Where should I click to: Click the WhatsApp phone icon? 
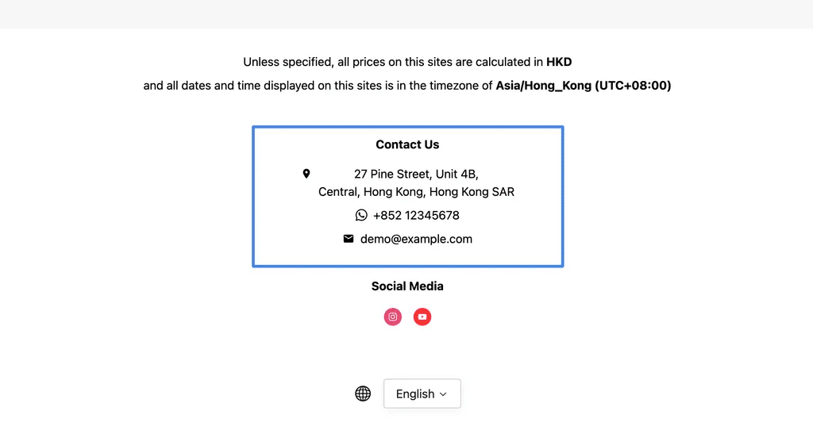361,215
